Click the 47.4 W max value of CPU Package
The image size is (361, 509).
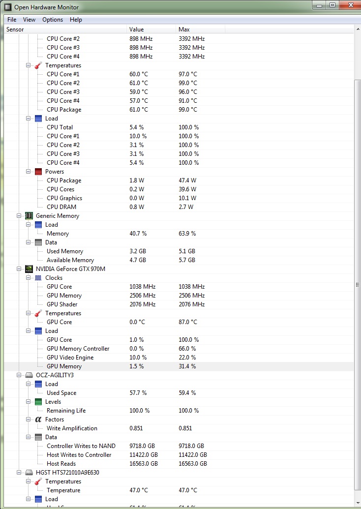(x=187, y=180)
